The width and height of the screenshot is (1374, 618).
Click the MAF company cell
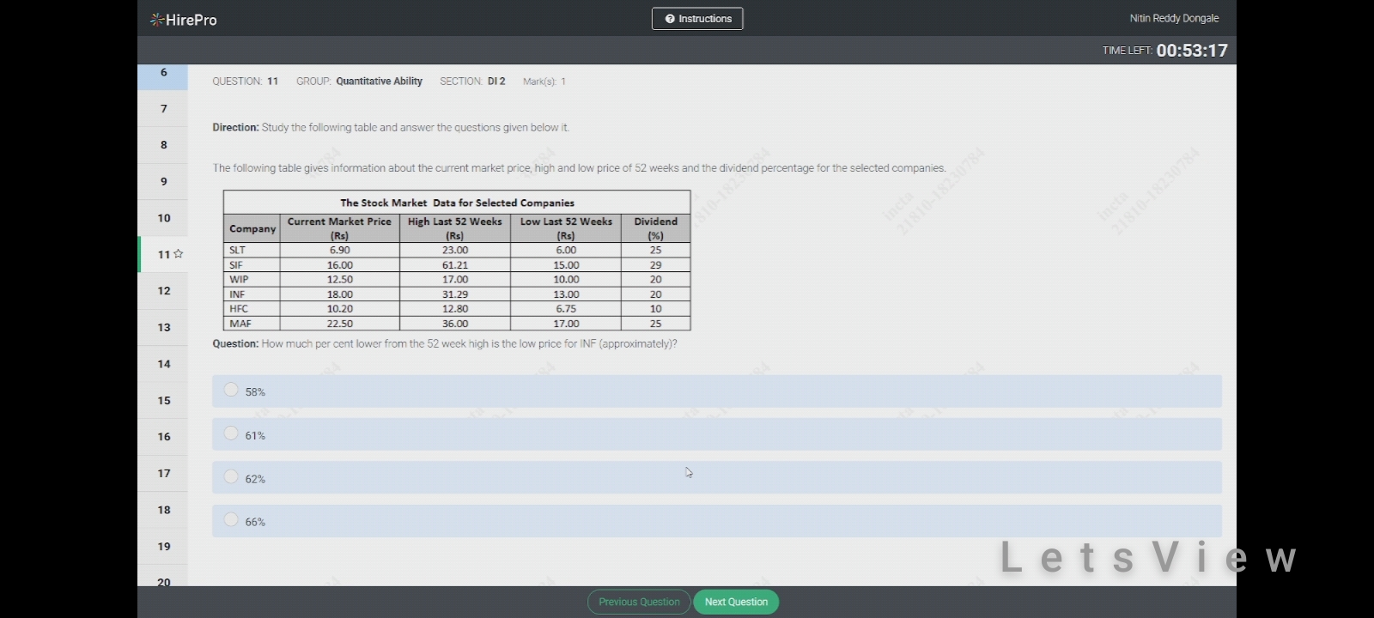point(252,324)
